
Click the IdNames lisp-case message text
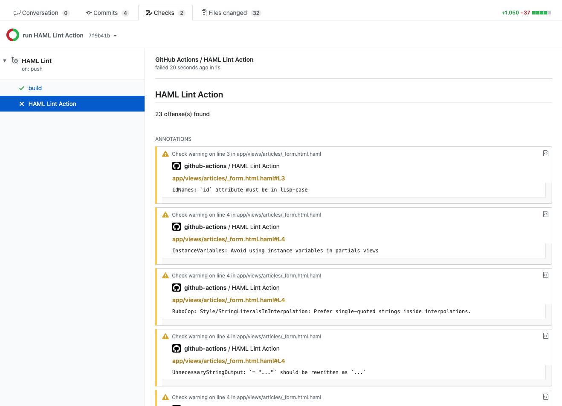pos(240,190)
